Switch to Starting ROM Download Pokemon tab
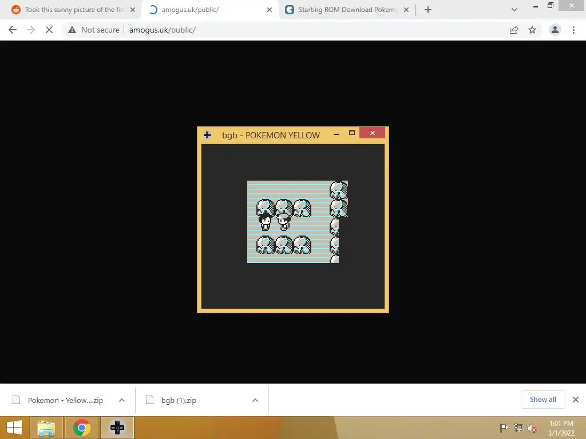Image resolution: width=586 pixels, height=439 pixels. point(347,10)
